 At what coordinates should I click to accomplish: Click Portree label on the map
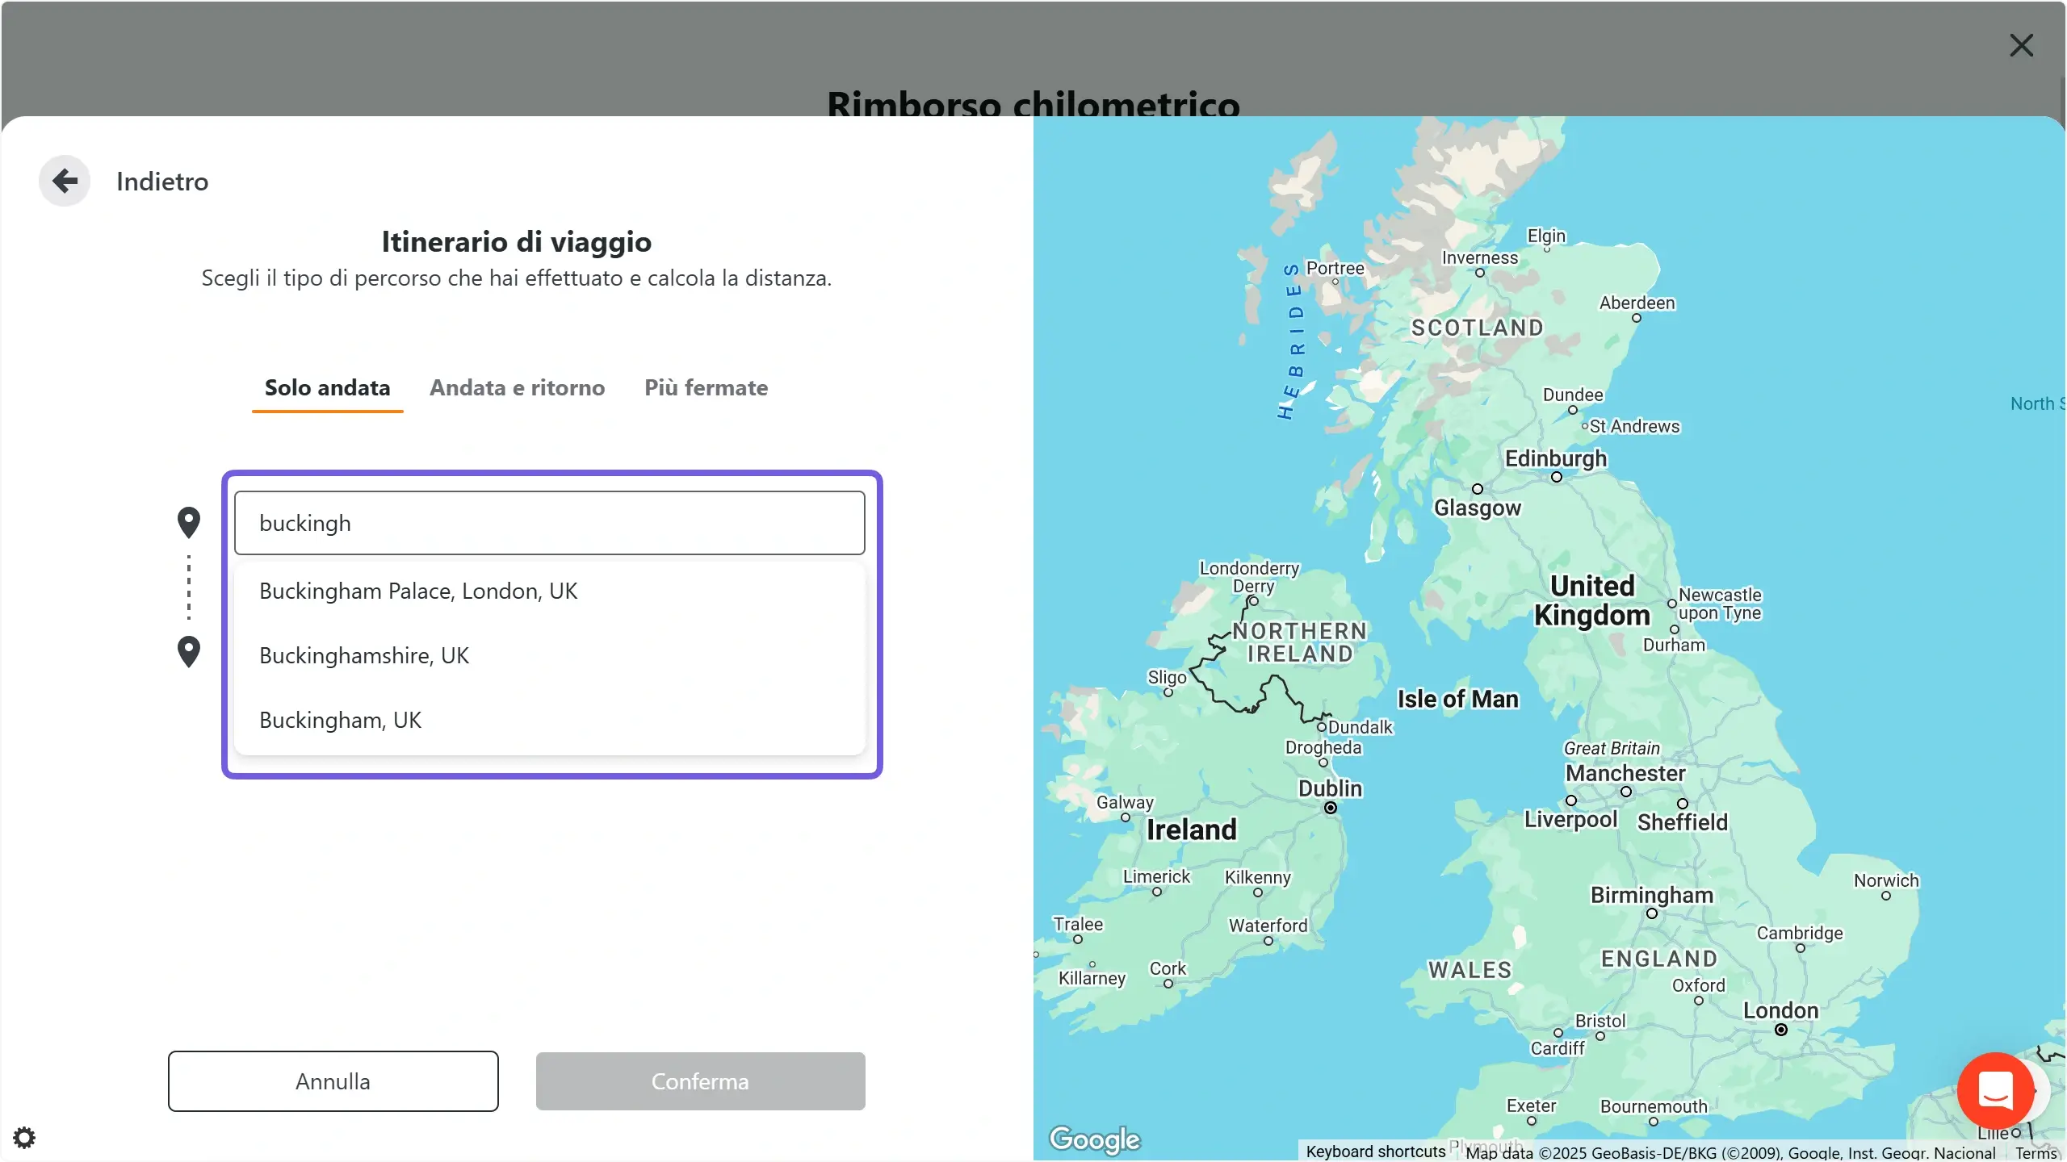point(1335,268)
